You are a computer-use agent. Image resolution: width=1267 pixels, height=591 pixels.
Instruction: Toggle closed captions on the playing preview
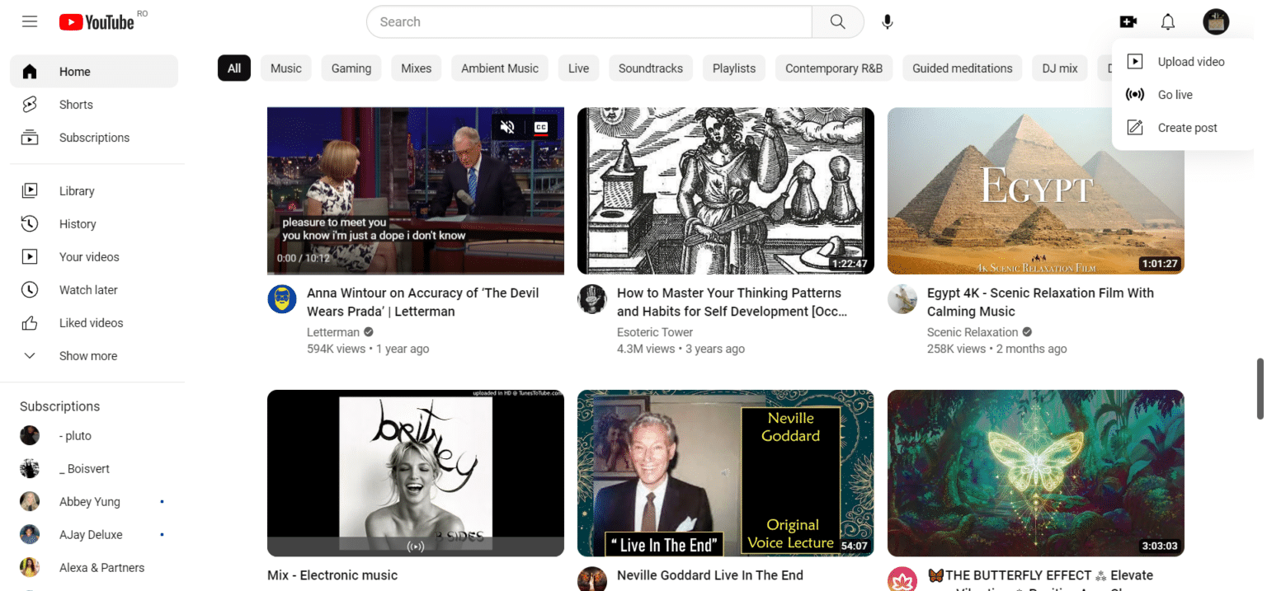click(x=539, y=128)
